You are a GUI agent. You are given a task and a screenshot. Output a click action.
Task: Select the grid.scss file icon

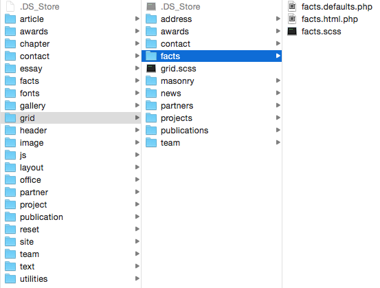[151, 69]
